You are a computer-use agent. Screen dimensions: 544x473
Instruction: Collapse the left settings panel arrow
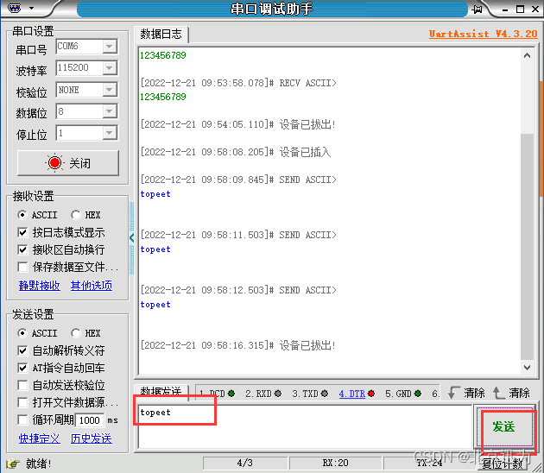pyautogui.click(x=131, y=238)
